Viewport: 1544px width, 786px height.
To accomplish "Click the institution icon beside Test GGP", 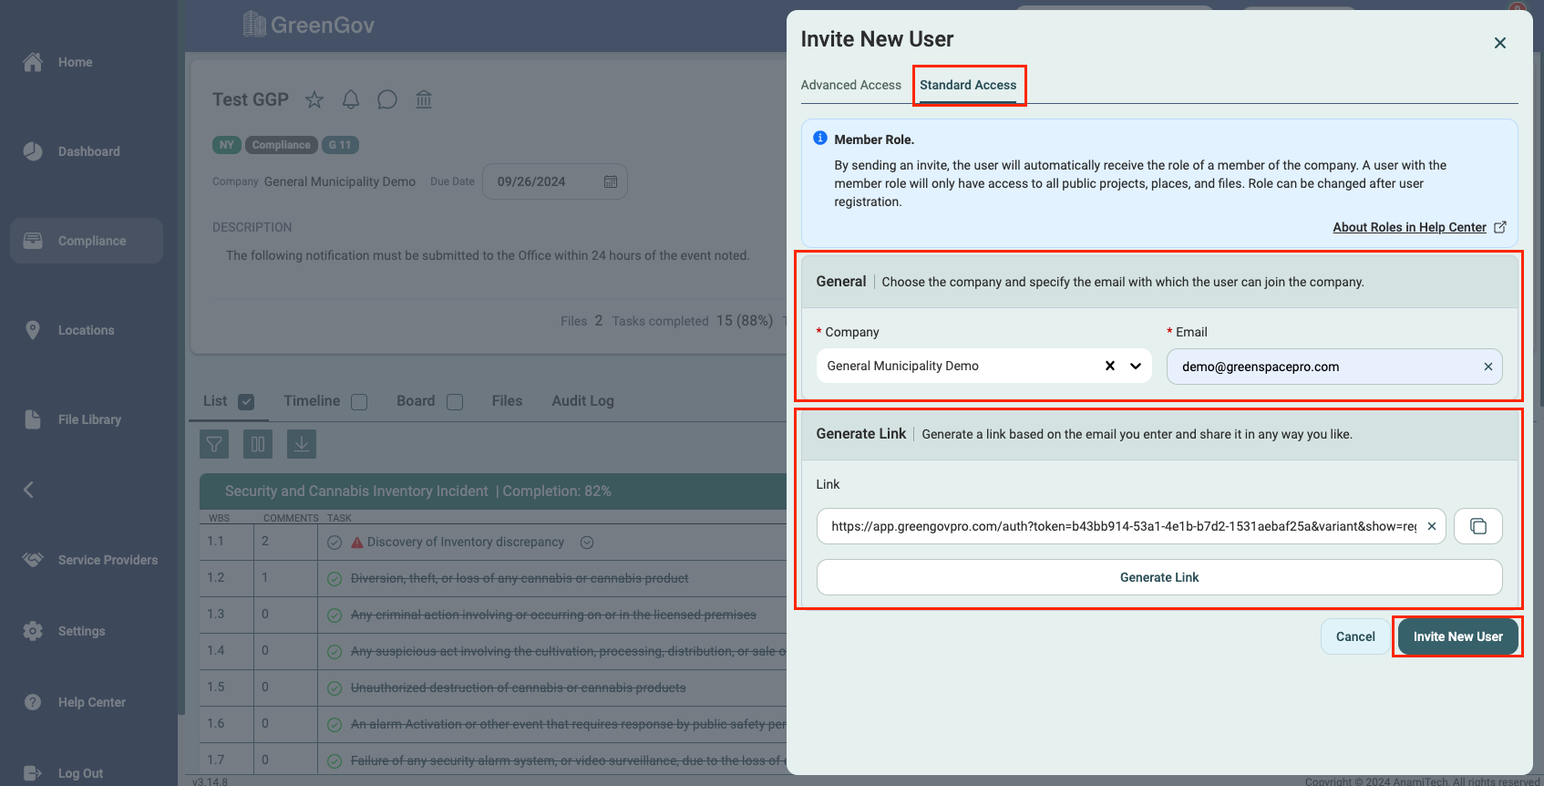I will (424, 99).
